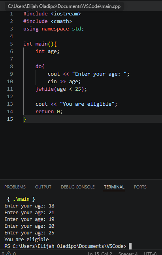The width and height of the screenshot is (162, 255).
Task: Open the PORTS panel tab
Action: pos(140,187)
